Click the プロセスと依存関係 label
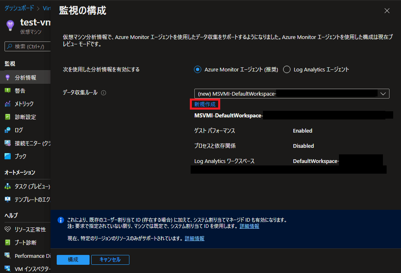Viewport: 401px width, 273px height. pyautogui.click(x=215, y=146)
